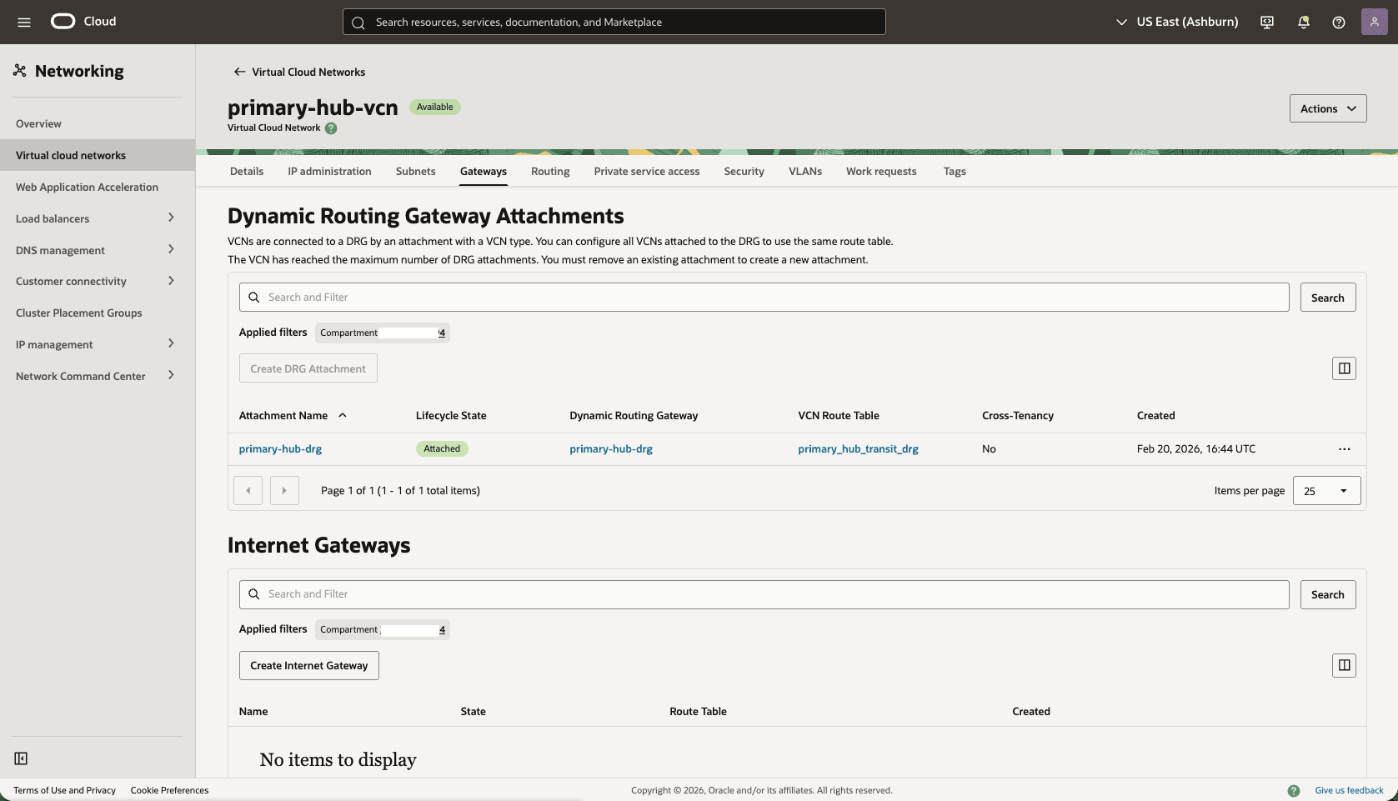Open the Actions dropdown
Viewport: 1398px width, 801px height.
click(x=1327, y=108)
